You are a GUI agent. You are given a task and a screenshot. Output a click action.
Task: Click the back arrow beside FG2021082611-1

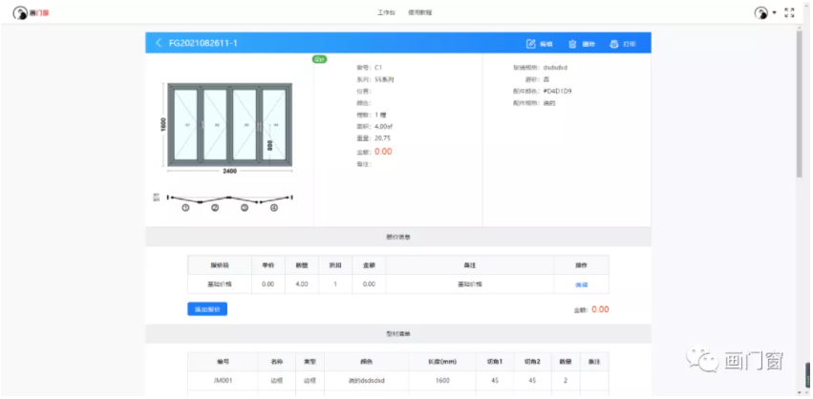tap(159, 44)
